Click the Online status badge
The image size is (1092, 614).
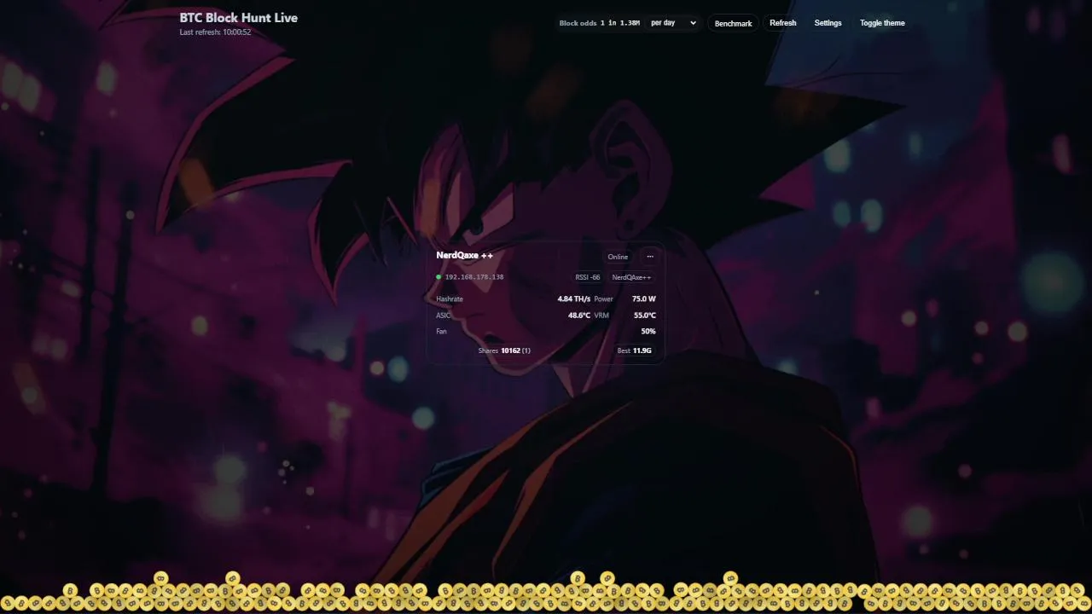pyautogui.click(x=618, y=257)
